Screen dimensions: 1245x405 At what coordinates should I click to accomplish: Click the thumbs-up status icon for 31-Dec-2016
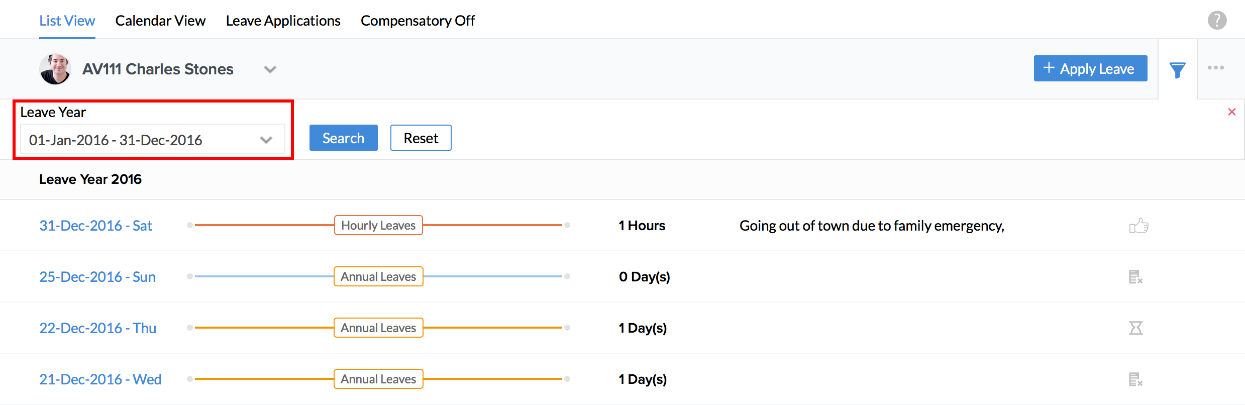coord(1138,226)
